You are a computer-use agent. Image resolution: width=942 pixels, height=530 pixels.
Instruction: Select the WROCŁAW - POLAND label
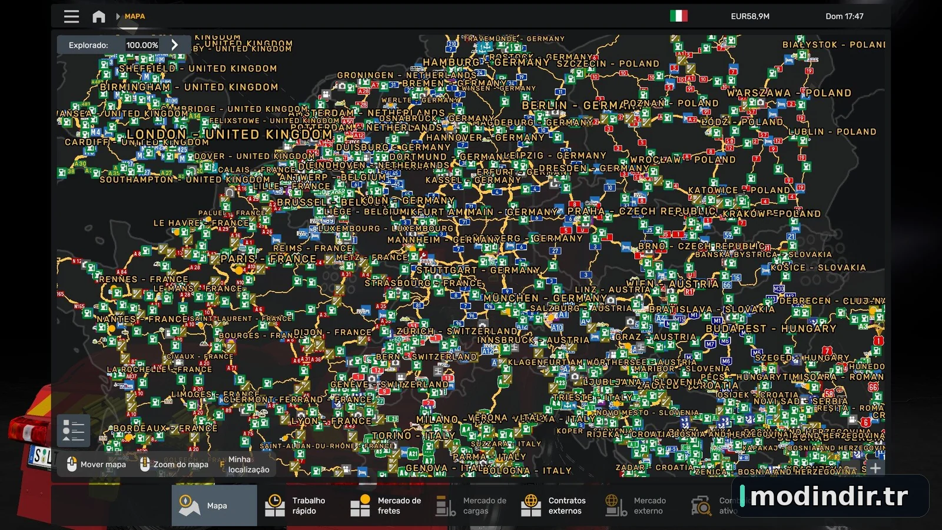[x=683, y=160]
